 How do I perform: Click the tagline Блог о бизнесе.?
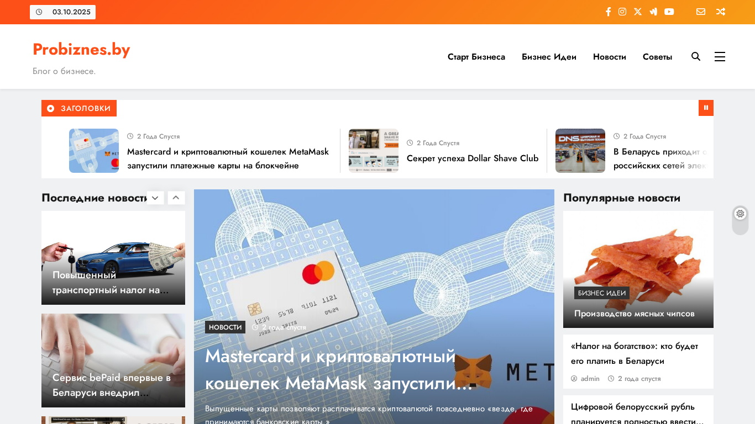64,71
